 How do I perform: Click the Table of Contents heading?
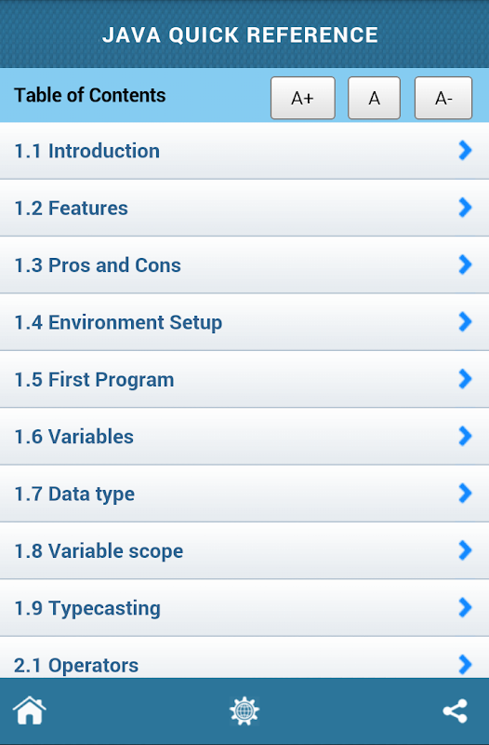(89, 95)
